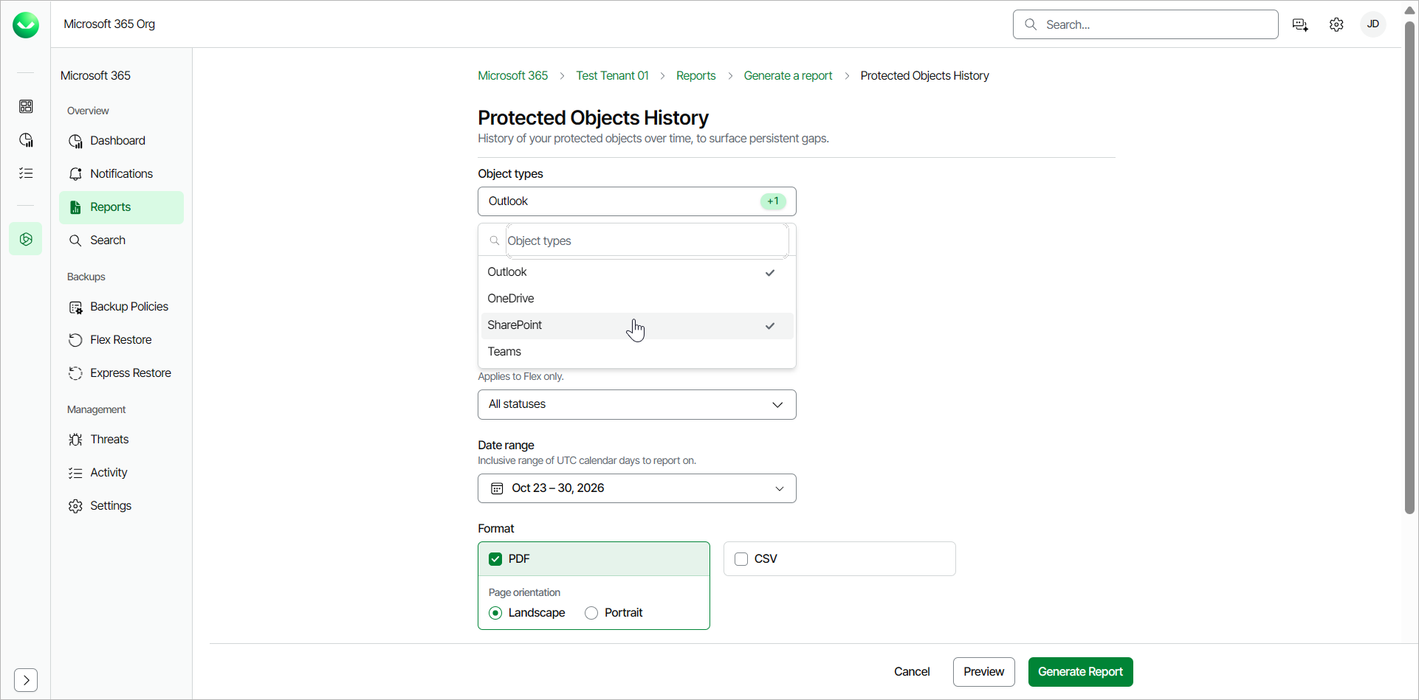
Task: Uncheck the PDF format checkbox
Action: [495, 559]
